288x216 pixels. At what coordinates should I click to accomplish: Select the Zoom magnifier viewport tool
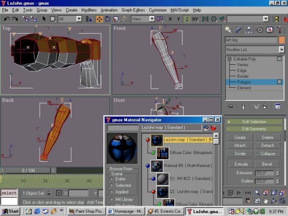click(257, 192)
